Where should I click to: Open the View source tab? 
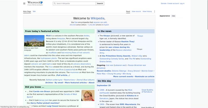pos(136,11)
